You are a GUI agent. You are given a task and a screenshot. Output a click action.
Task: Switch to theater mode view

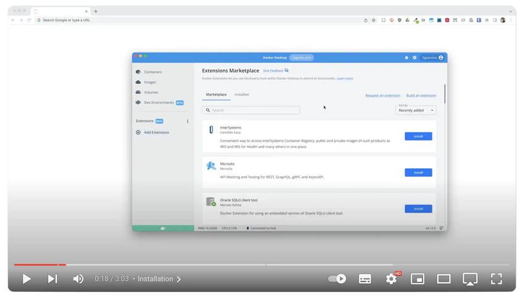click(443, 279)
